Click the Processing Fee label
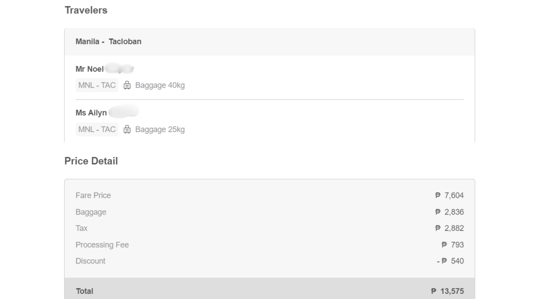Image resolution: width=533 pixels, height=299 pixels. (102, 245)
